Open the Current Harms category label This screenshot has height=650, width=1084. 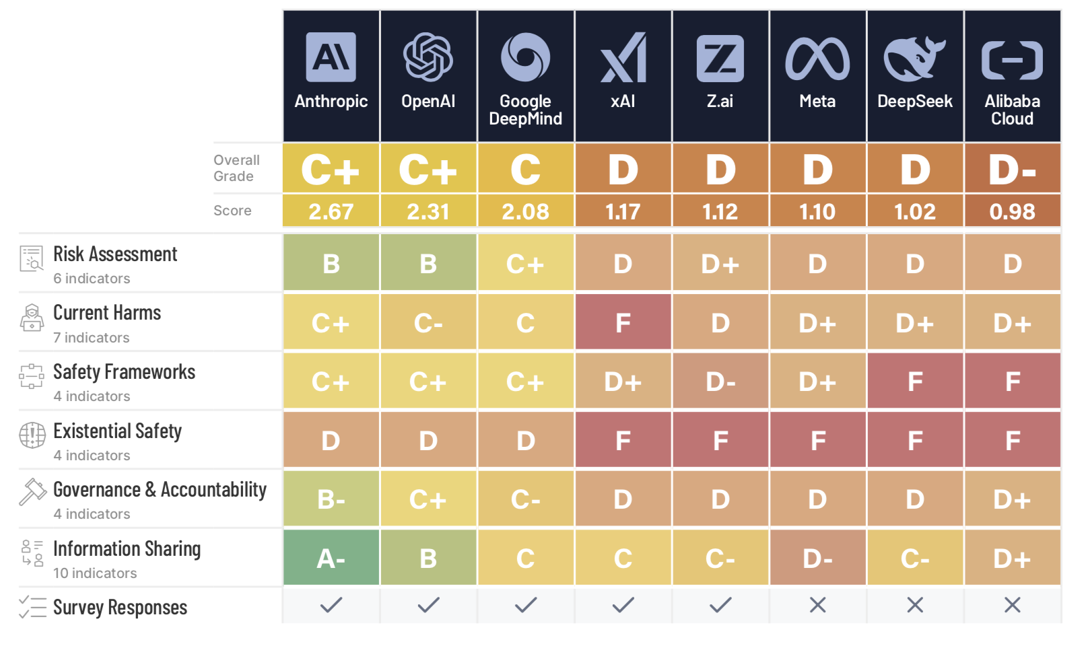click(107, 313)
